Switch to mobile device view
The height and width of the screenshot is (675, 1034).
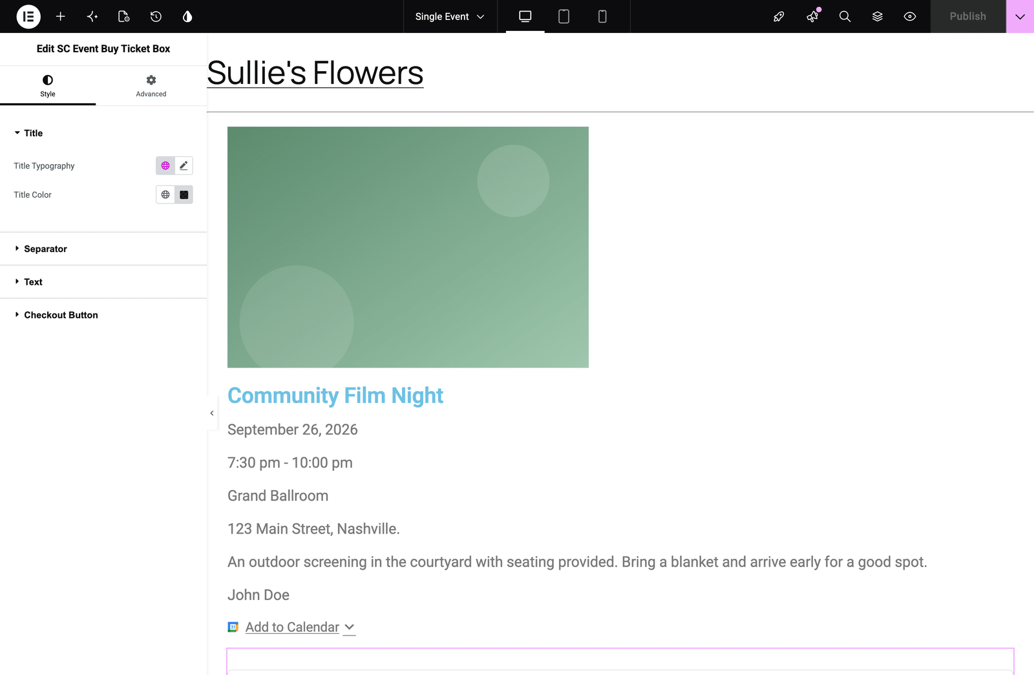coord(602,16)
